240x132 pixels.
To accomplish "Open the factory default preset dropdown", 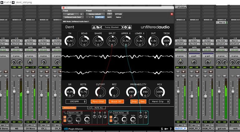I will [x=95, y=14].
